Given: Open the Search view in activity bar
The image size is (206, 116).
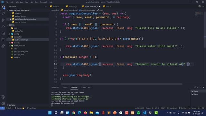Looking at the screenshot, I should coord(3,14).
